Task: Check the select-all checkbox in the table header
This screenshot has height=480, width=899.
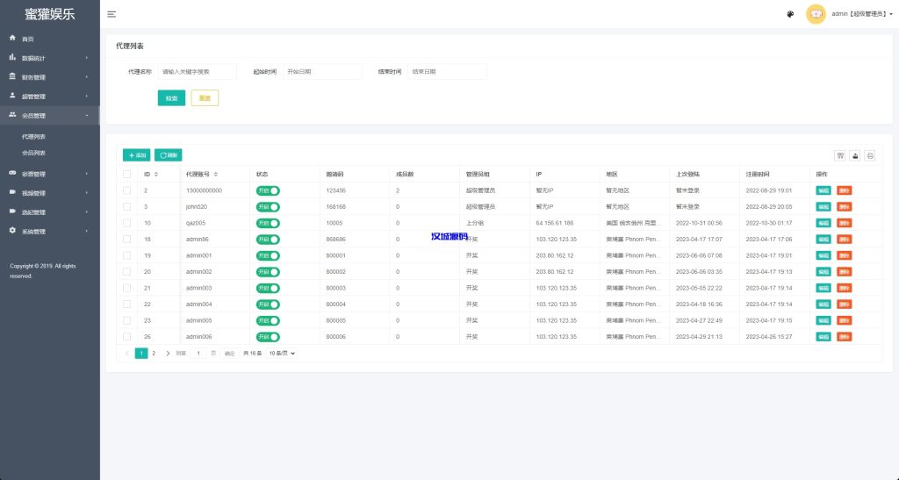Action: tap(127, 175)
